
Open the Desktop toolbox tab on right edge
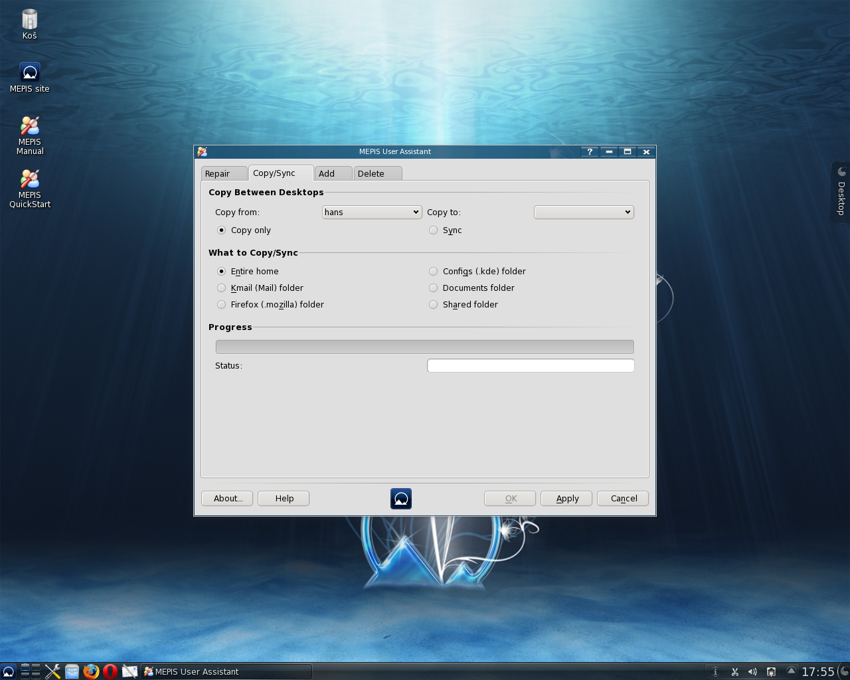click(841, 193)
